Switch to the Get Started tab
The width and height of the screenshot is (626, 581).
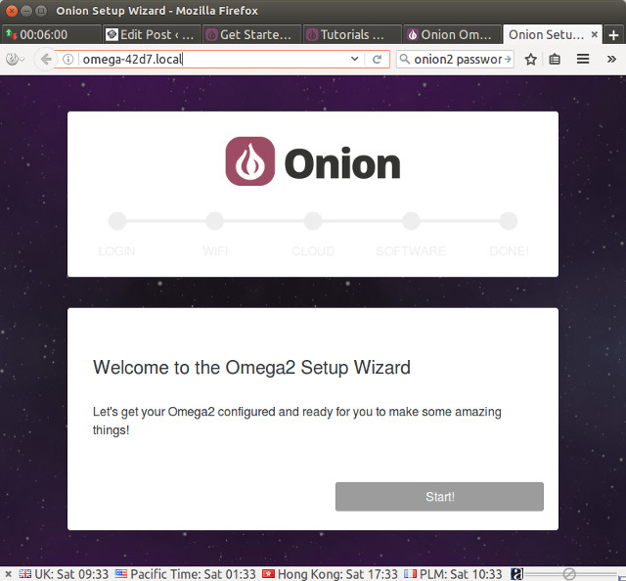(x=251, y=35)
